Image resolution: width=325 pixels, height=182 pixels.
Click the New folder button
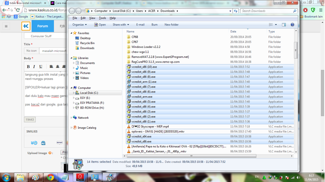click(171, 25)
